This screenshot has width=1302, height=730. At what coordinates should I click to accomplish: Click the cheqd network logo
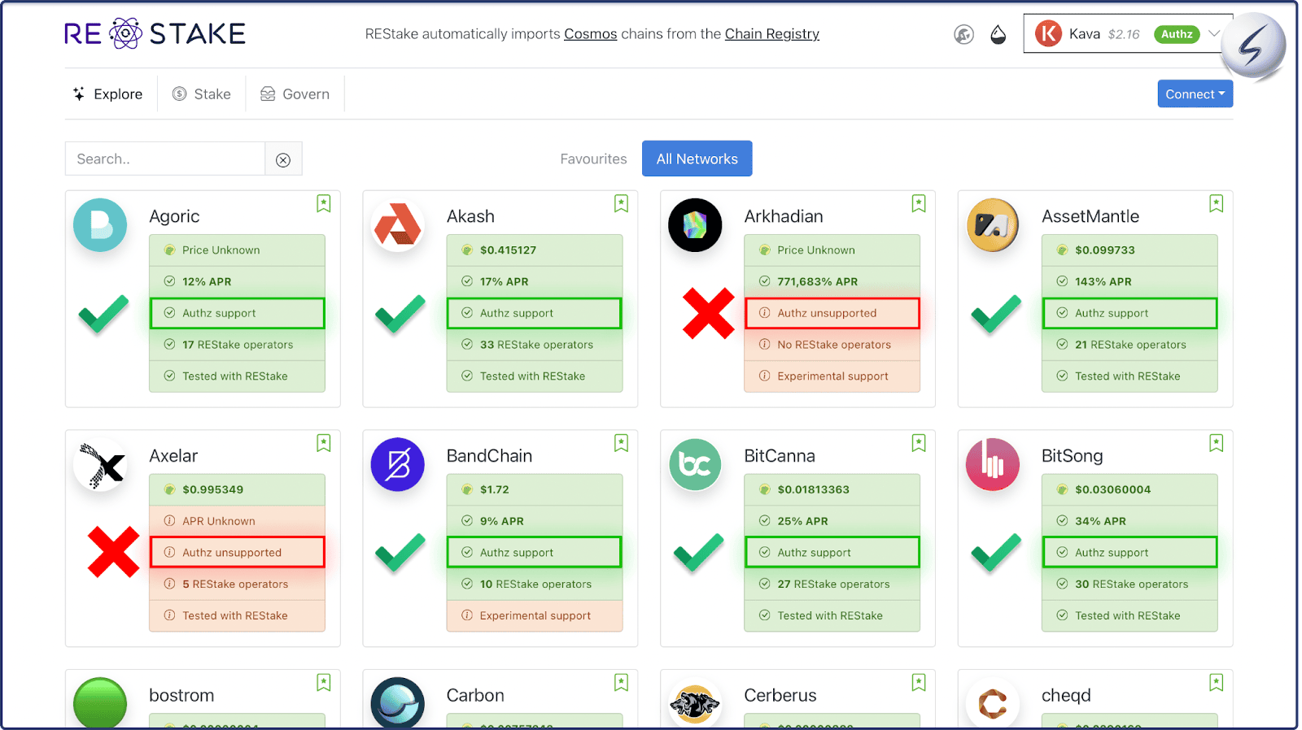[x=993, y=702]
